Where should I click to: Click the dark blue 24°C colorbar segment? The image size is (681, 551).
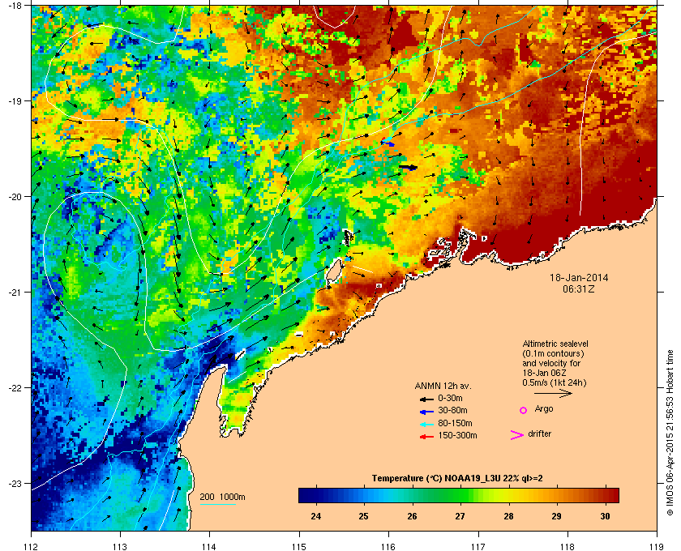[x=316, y=495]
